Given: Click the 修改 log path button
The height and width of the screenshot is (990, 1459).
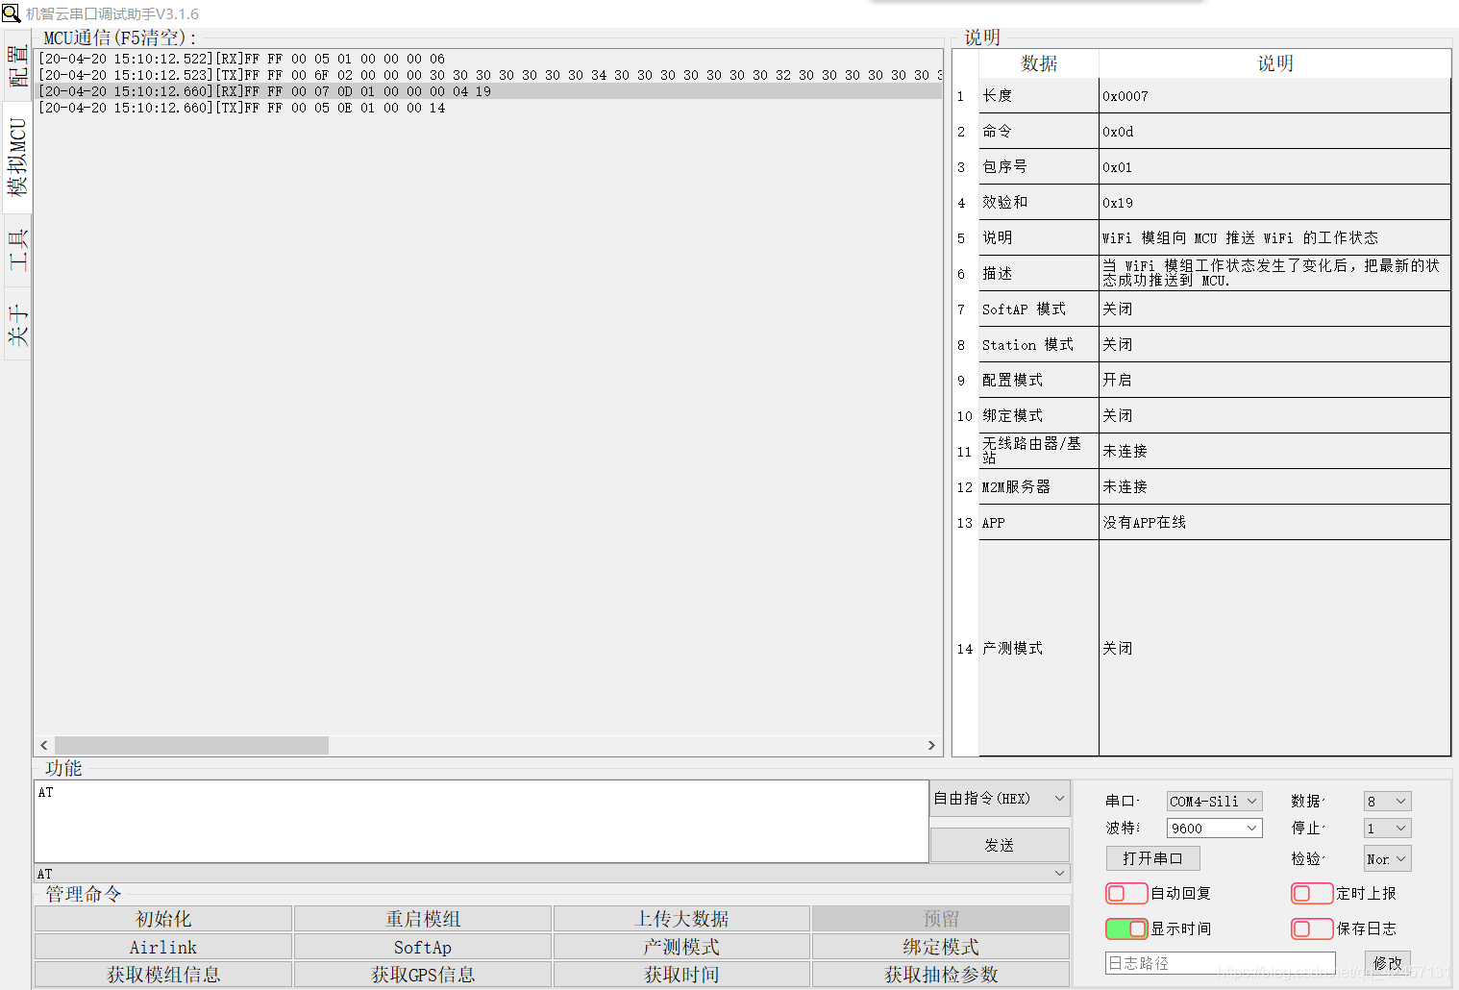Looking at the screenshot, I should tap(1387, 962).
